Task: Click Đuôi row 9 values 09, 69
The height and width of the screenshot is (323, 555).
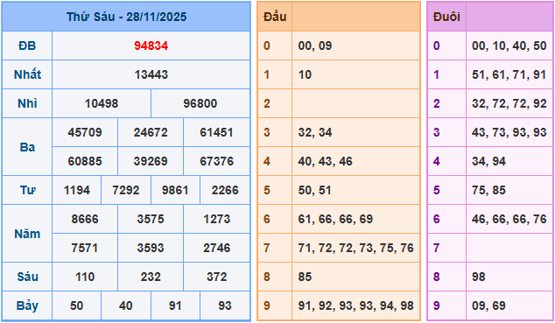Action: point(488,305)
